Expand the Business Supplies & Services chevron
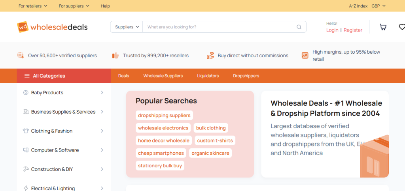Screen dimensions: 405x191 [102, 112]
